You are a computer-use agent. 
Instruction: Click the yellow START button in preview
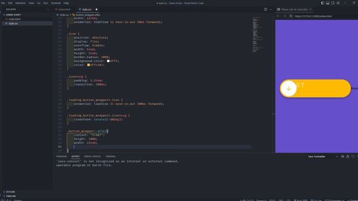pyautogui.click(x=315, y=88)
